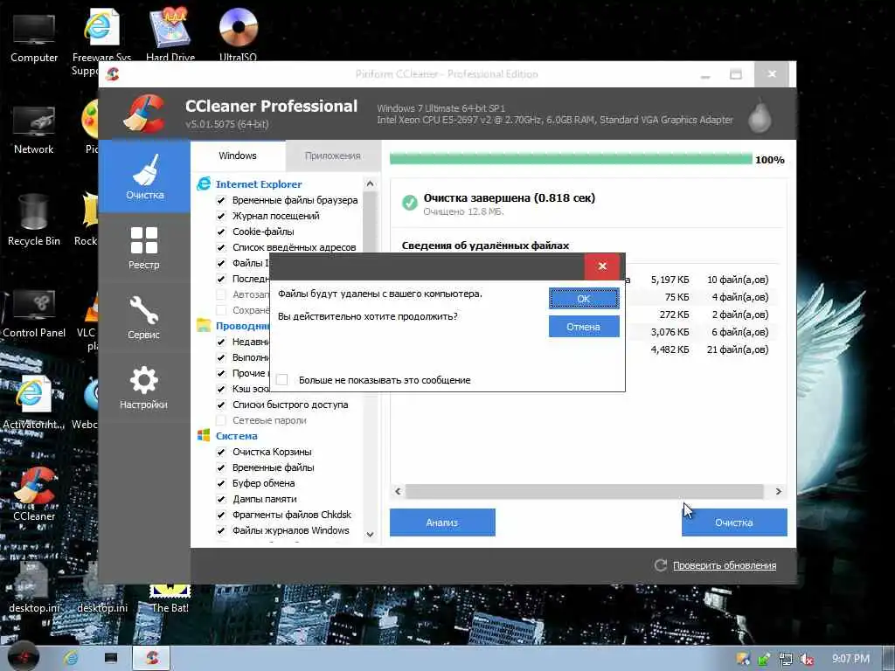Click the Очистка run cleaner button
Viewport: 895px width, 671px height.
[x=734, y=522]
